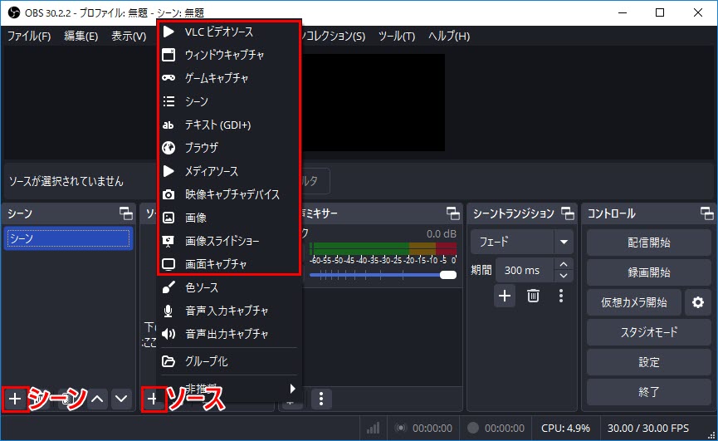Open the 表示(V) menu
Image resolution: width=718 pixels, height=441 pixels.
click(x=129, y=37)
